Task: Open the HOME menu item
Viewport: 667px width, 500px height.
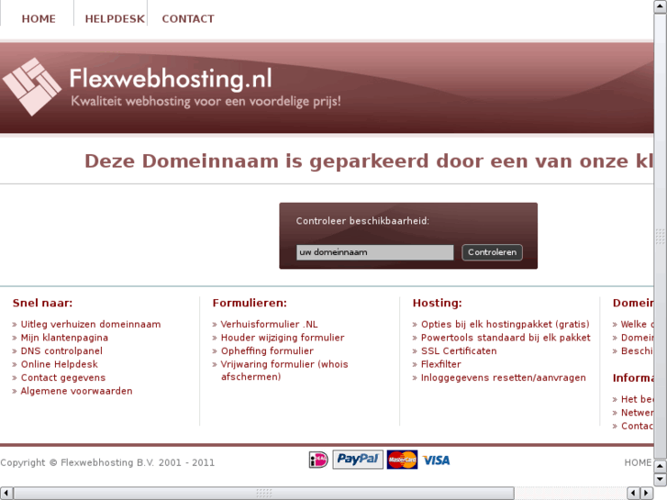Action: (39, 18)
